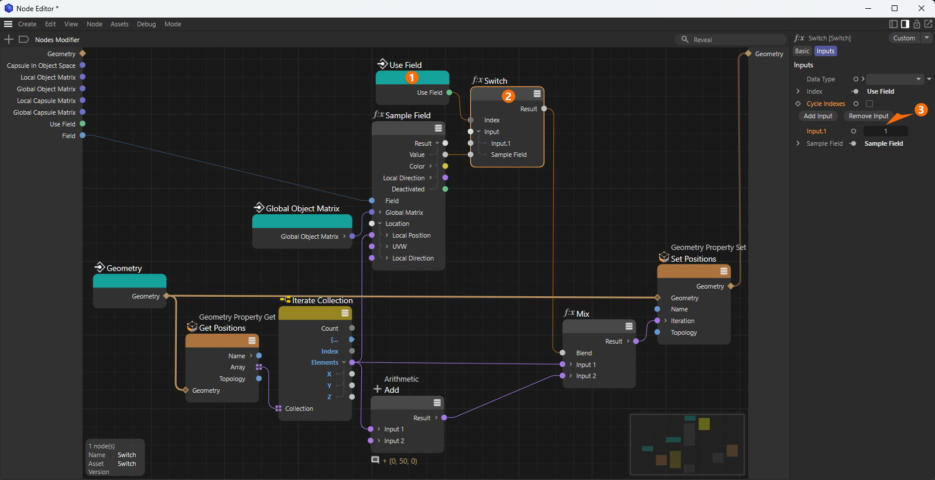Open the dropdown arrow beside Custom
Screen dimensions: 935x480
(927, 38)
